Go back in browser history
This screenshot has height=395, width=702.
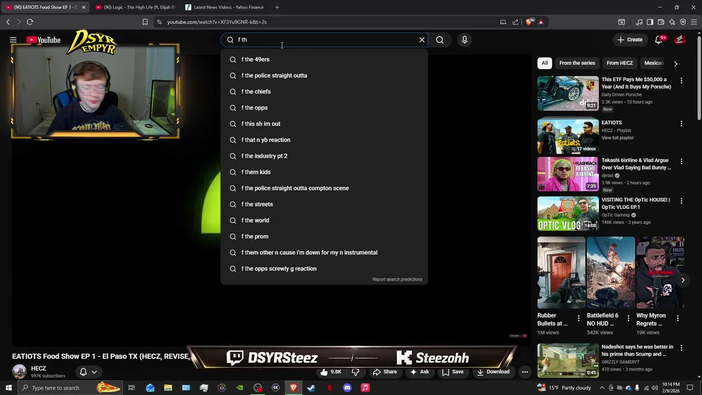[8, 22]
